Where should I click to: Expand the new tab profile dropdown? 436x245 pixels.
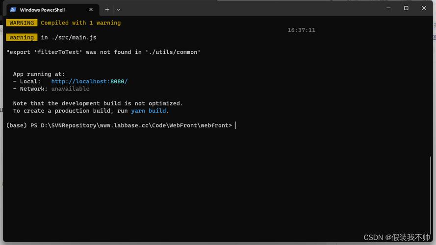coord(118,9)
